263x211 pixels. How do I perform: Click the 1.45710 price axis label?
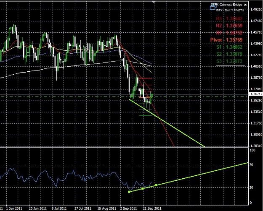click(x=256, y=32)
